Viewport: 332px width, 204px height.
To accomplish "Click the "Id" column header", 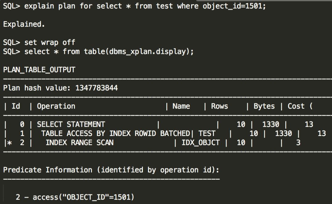I will 16,106.
